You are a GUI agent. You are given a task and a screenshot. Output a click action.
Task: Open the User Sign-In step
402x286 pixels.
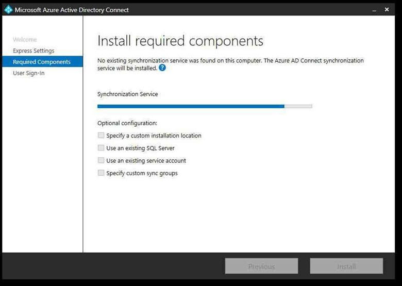pyautogui.click(x=28, y=73)
